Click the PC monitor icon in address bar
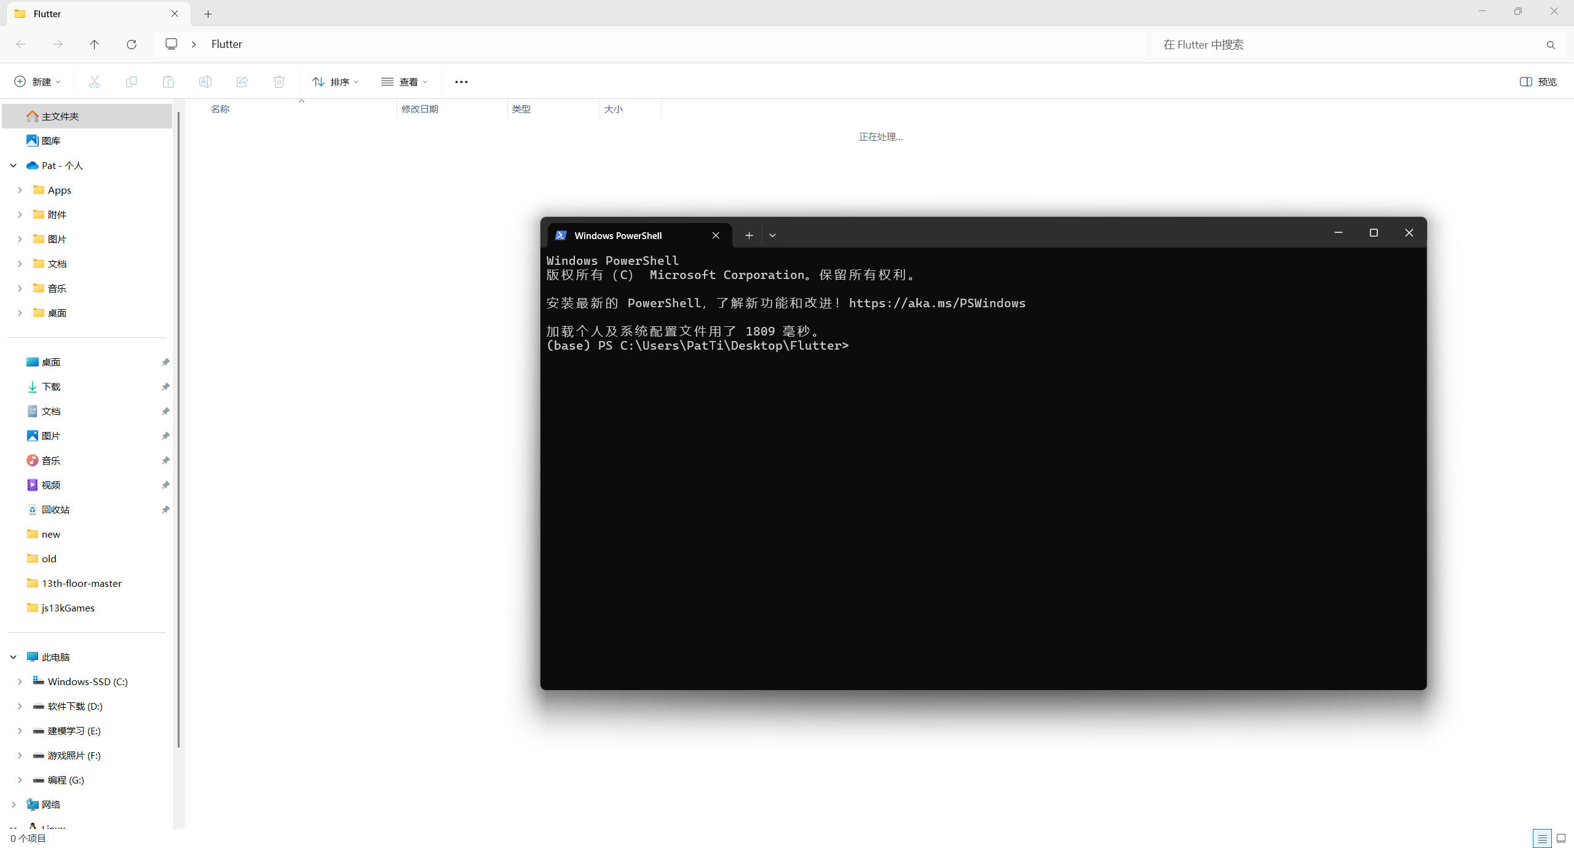Screen dimensions: 1574x848 [172, 44]
